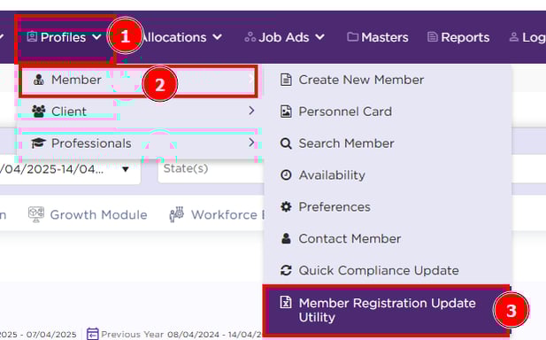This screenshot has width=546, height=340.
Task: Click the Professionals graduation cap icon
Action: tap(38, 143)
